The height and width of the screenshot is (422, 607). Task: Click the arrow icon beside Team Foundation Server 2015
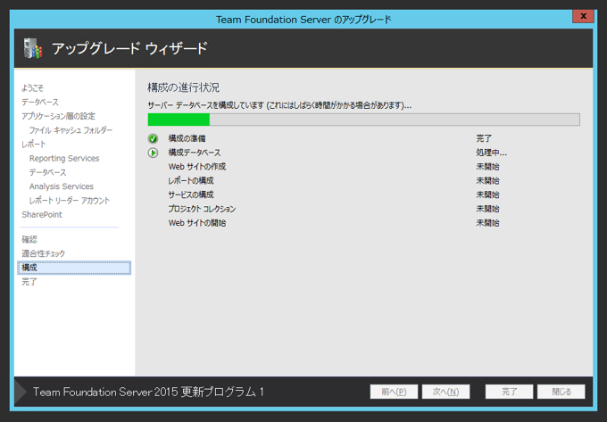coord(21,392)
